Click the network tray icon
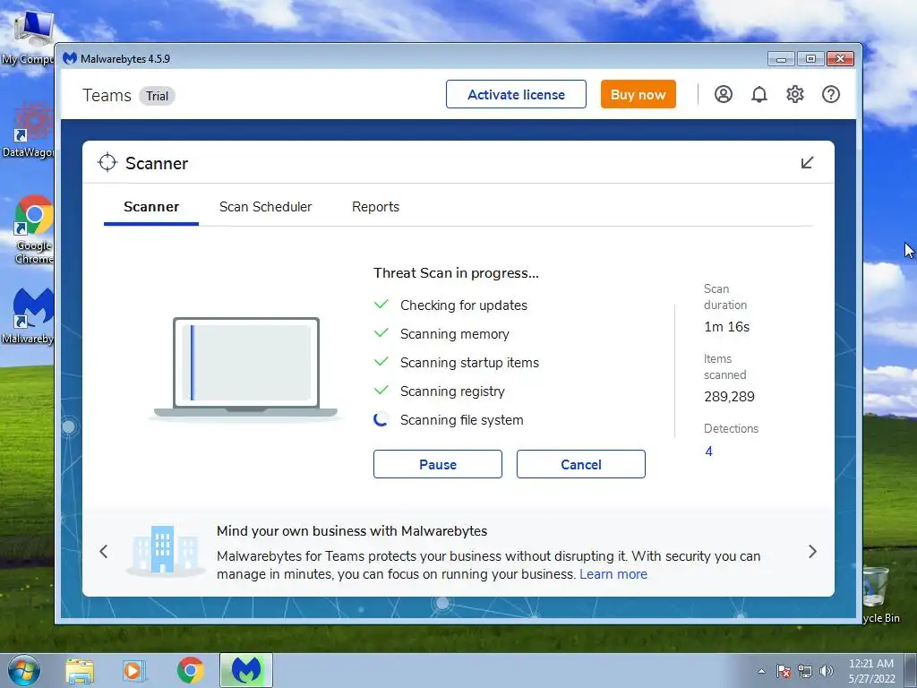Screen dimensions: 917x688 tap(805, 671)
